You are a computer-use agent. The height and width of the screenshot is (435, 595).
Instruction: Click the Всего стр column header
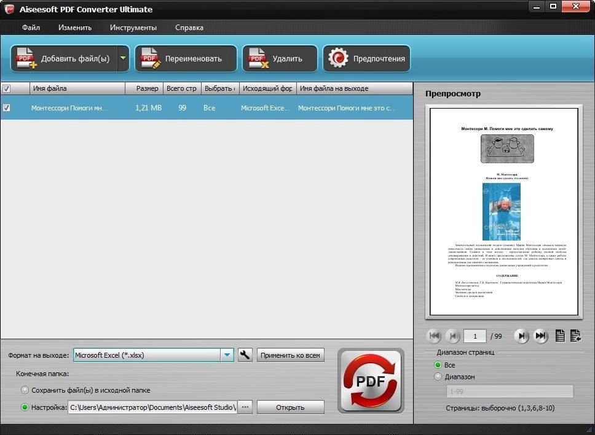point(182,88)
